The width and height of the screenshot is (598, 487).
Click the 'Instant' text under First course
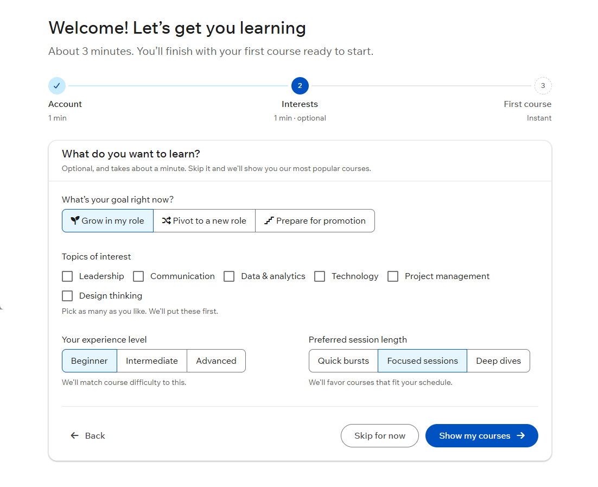point(539,118)
